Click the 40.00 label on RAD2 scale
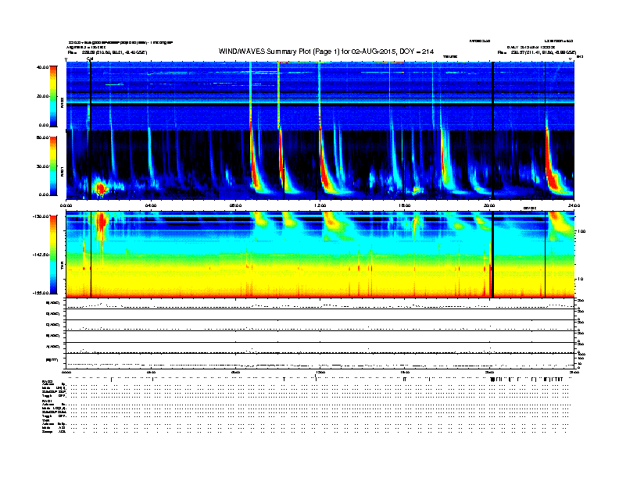Screen dimensions: 619x478 pyautogui.click(x=42, y=67)
